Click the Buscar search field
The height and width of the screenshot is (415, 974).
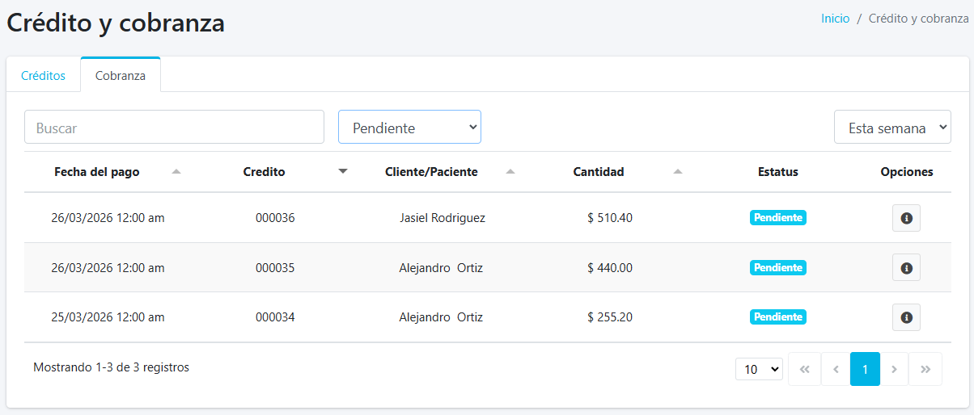(x=174, y=128)
